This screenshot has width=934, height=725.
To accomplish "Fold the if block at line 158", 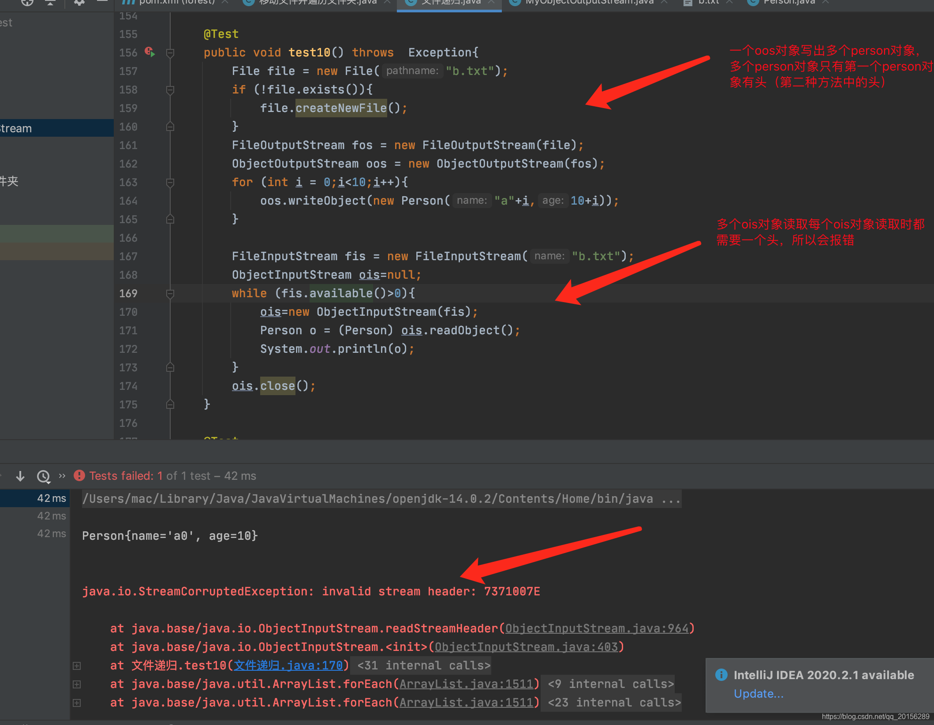I will (x=170, y=90).
